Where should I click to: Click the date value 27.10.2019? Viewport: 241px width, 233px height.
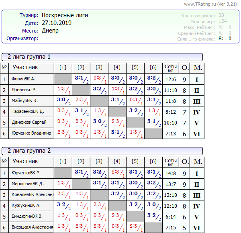tap(57, 23)
